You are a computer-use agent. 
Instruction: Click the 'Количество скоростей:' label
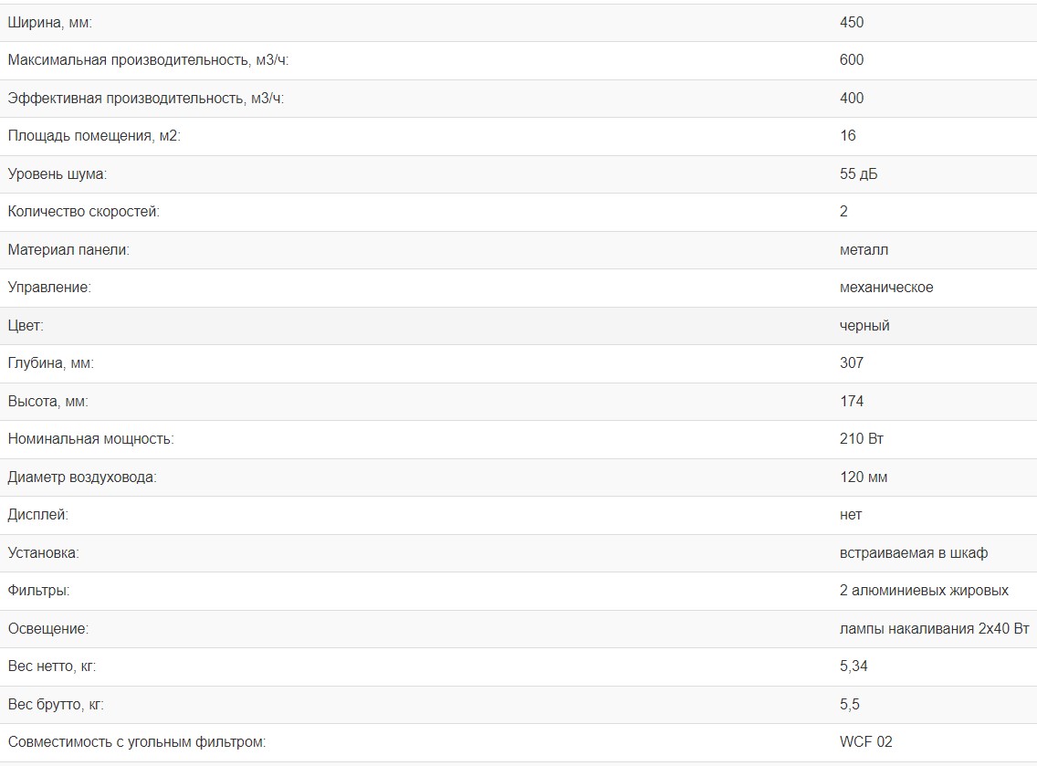pyautogui.click(x=83, y=212)
